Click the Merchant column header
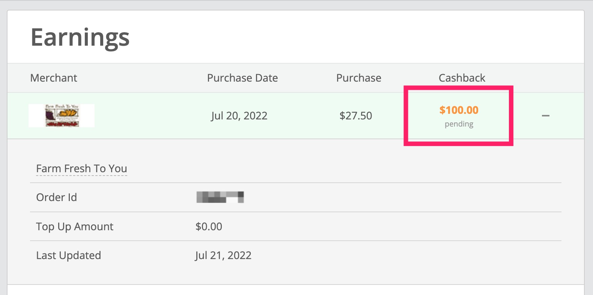 [54, 78]
